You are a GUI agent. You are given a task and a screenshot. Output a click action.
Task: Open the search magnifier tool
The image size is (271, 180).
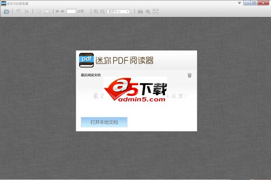click(x=148, y=12)
